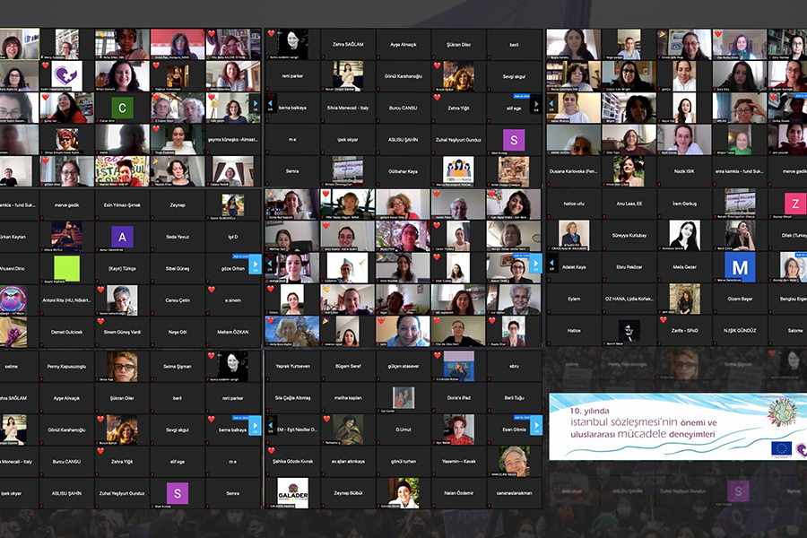Click the lime green square avatar
The width and height of the screenshot is (807, 538).
point(66,267)
